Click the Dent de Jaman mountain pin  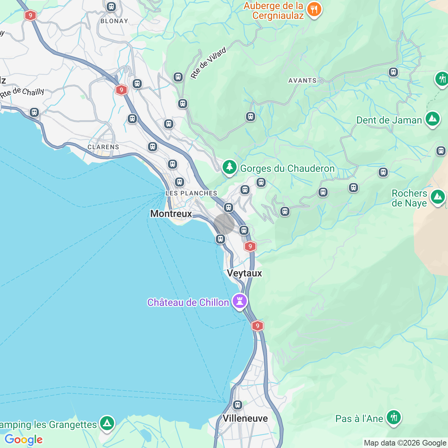coord(433,119)
